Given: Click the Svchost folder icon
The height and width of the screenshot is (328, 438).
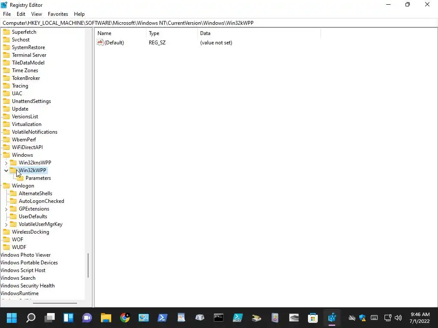Looking at the screenshot, I should (x=6, y=40).
